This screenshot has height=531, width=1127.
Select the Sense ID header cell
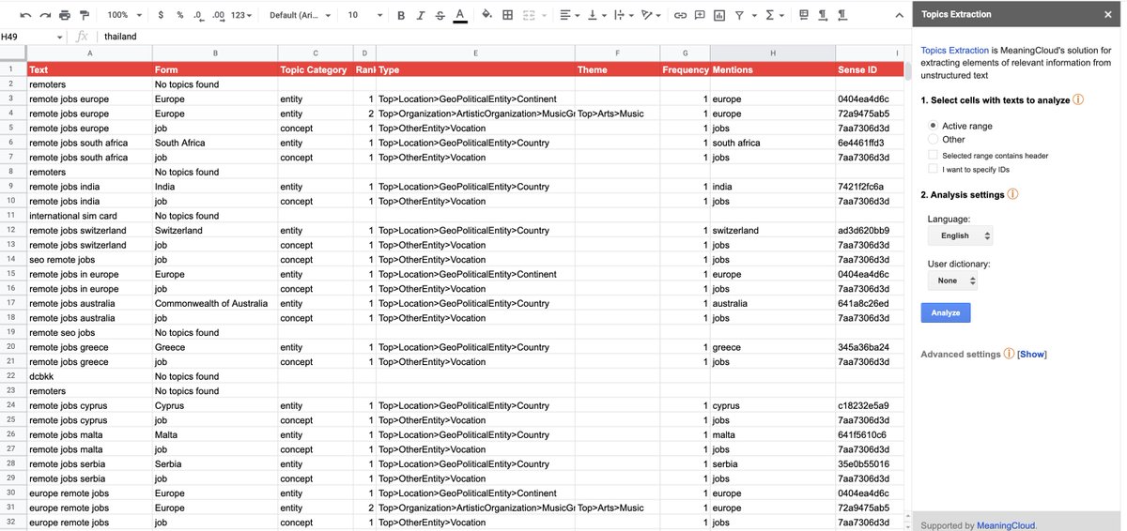pyautogui.click(x=869, y=69)
